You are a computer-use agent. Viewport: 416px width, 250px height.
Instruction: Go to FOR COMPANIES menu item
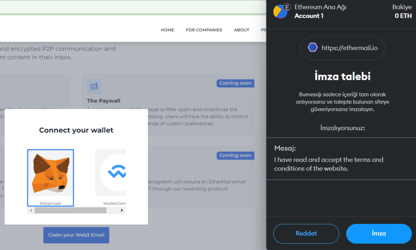click(204, 30)
